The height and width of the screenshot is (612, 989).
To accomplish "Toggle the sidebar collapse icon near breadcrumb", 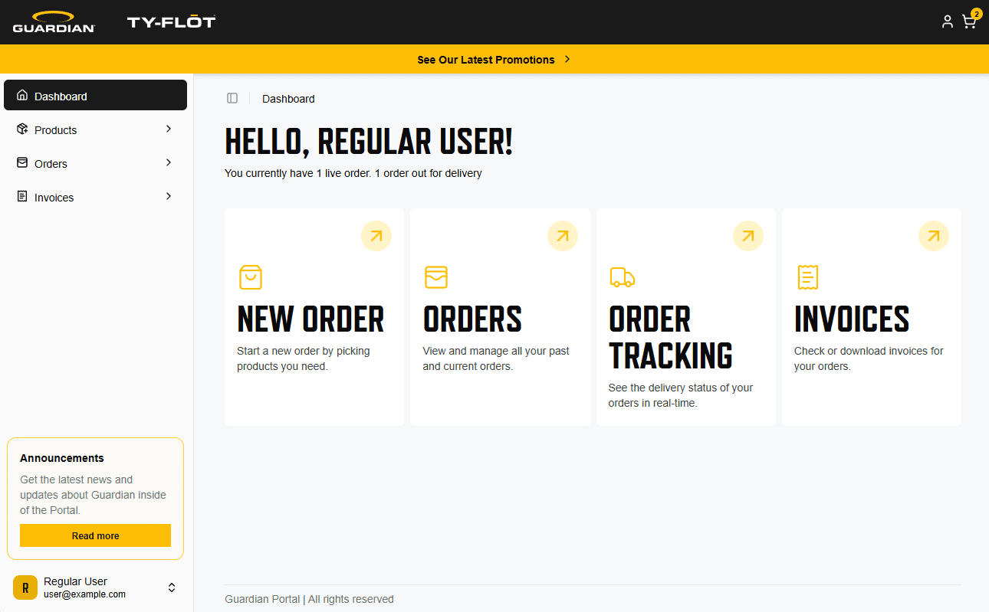I will click(232, 98).
